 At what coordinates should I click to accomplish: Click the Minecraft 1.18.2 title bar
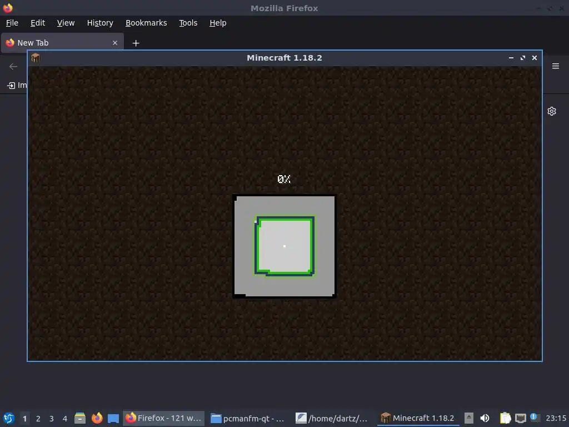284,58
